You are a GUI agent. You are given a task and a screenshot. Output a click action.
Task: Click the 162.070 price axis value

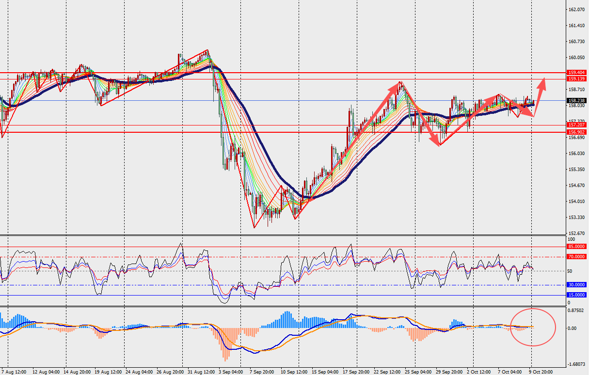575,10
